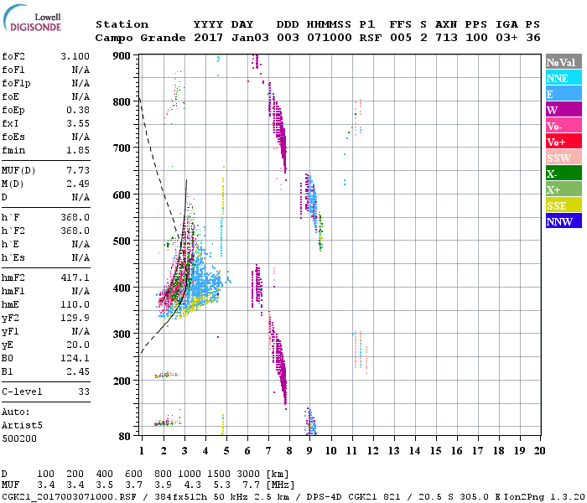Click the 071000 time value
This screenshot has height=503, width=587.
coord(330,39)
